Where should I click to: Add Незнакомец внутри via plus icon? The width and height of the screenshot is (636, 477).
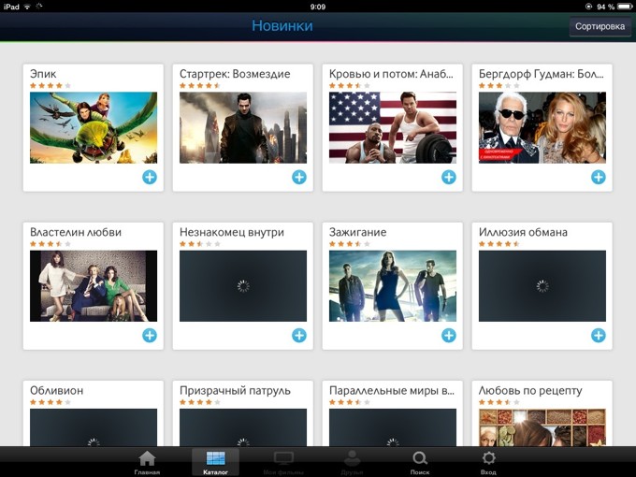pyautogui.click(x=299, y=336)
